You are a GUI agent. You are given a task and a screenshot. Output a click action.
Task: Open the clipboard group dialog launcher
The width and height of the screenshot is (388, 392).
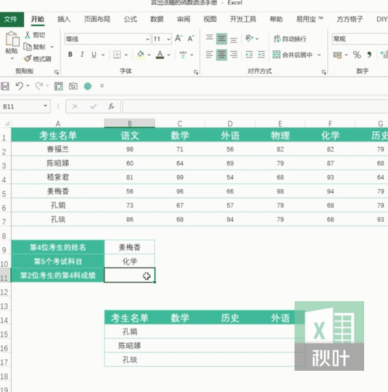pyautogui.click(x=57, y=72)
